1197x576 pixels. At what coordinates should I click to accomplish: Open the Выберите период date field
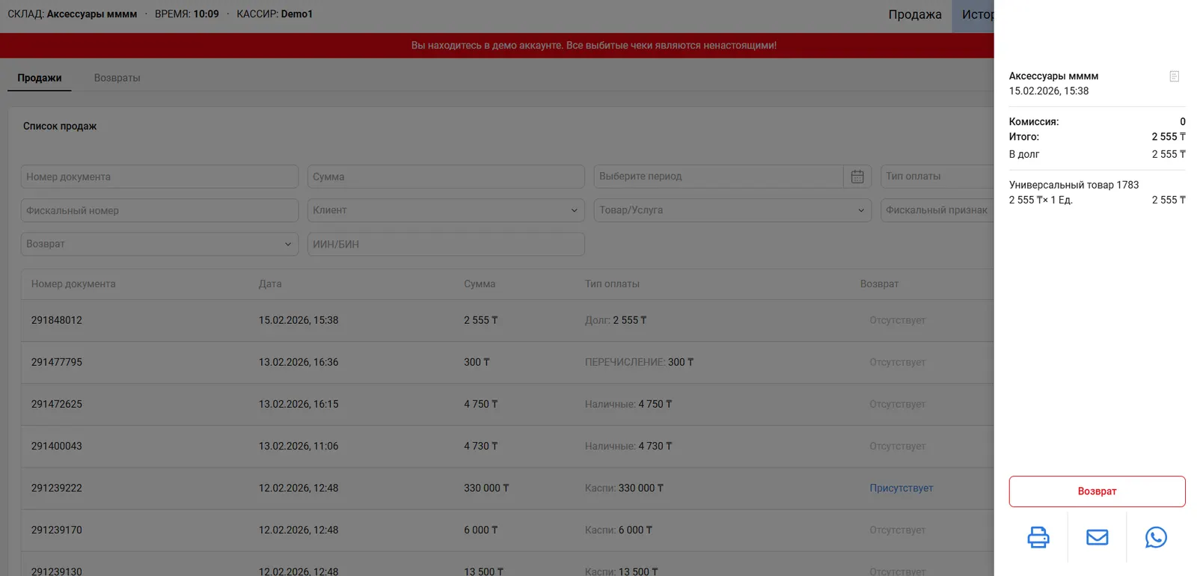(x=718, y=177)
